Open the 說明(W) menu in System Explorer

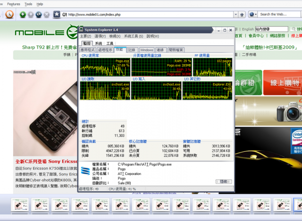153,36
